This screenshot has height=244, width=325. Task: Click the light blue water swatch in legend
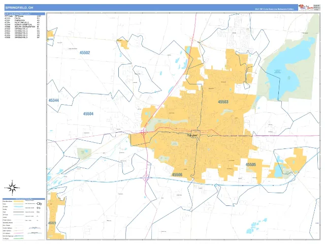[x=18, y=207]
